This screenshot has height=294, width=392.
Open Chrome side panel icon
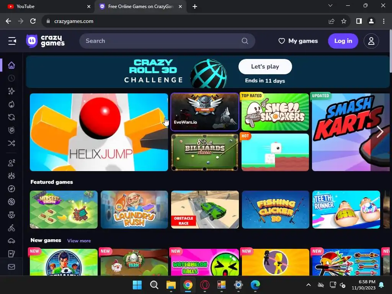tap(359, 21)
